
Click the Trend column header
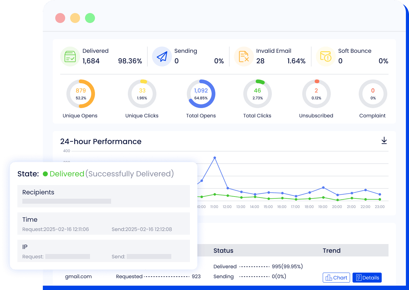[x=331, y=251]
